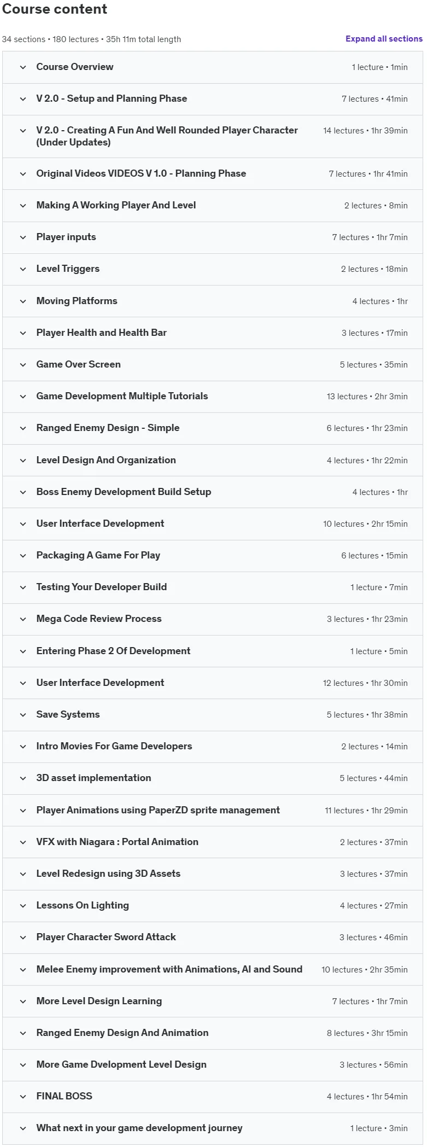This screenshot has height=1147, width=427.
Task: Click chevron icon beside Moving Platforms
Action: 23,301
